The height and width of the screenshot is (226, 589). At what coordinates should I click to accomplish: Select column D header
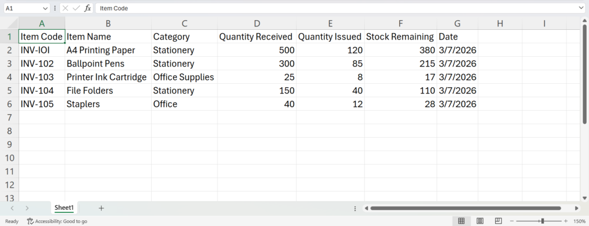257,24
